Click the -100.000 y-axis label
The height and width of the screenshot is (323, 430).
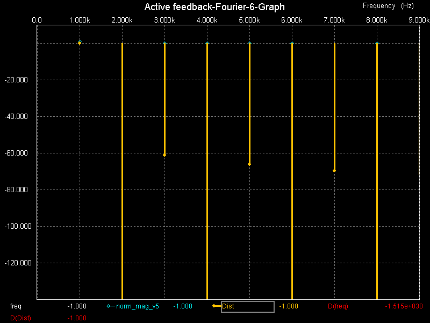tap(18, 226)
